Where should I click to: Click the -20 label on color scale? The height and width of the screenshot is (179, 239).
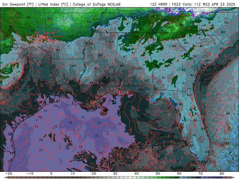[x=9, y=174]
